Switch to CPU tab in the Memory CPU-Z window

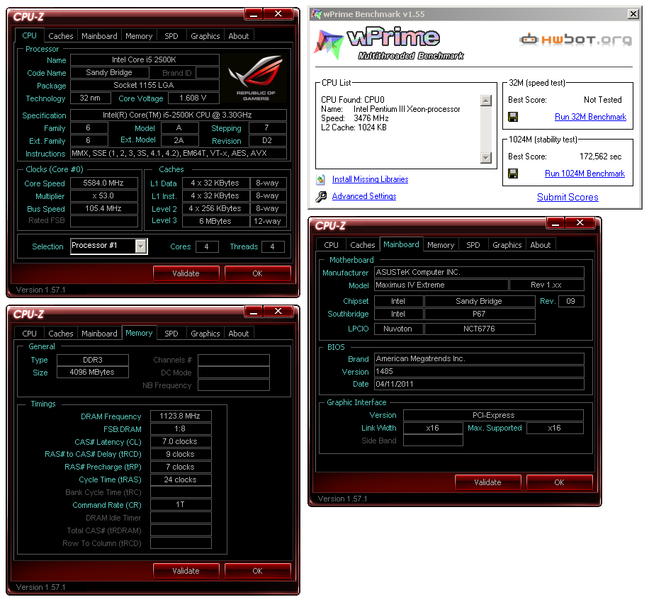coord(29,334)
